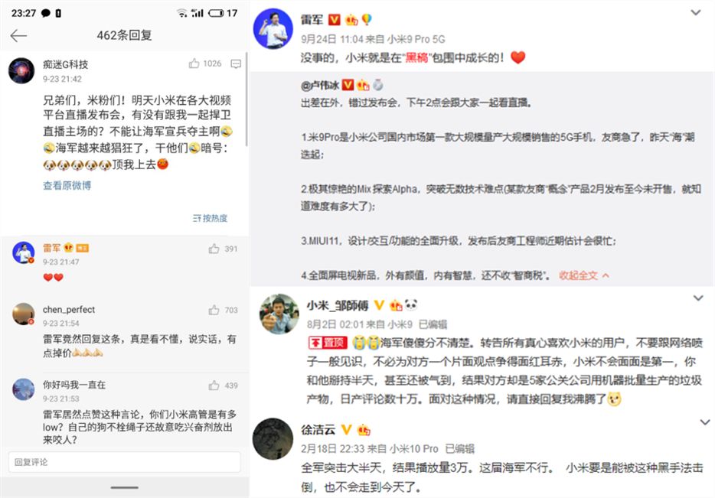Image resolution: width=715 pixels, height=498 pixels.
Task: Open comment icon beside 1026 likes
Action: (x=236, y=63)
